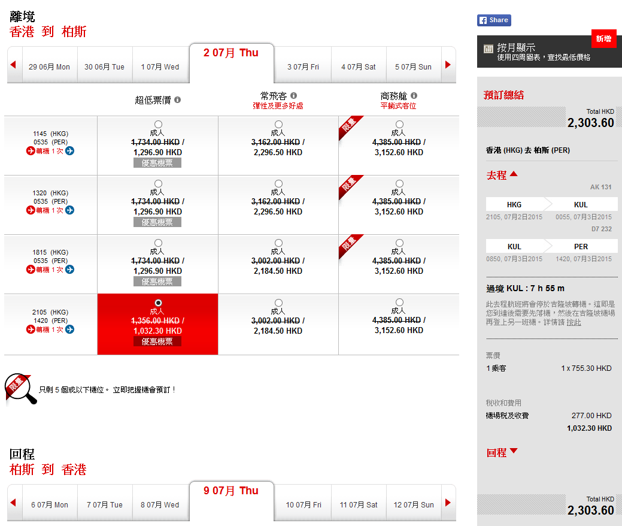
Task: Switch to 3 07月 Fri departure date tab
Action: (303, 67)
